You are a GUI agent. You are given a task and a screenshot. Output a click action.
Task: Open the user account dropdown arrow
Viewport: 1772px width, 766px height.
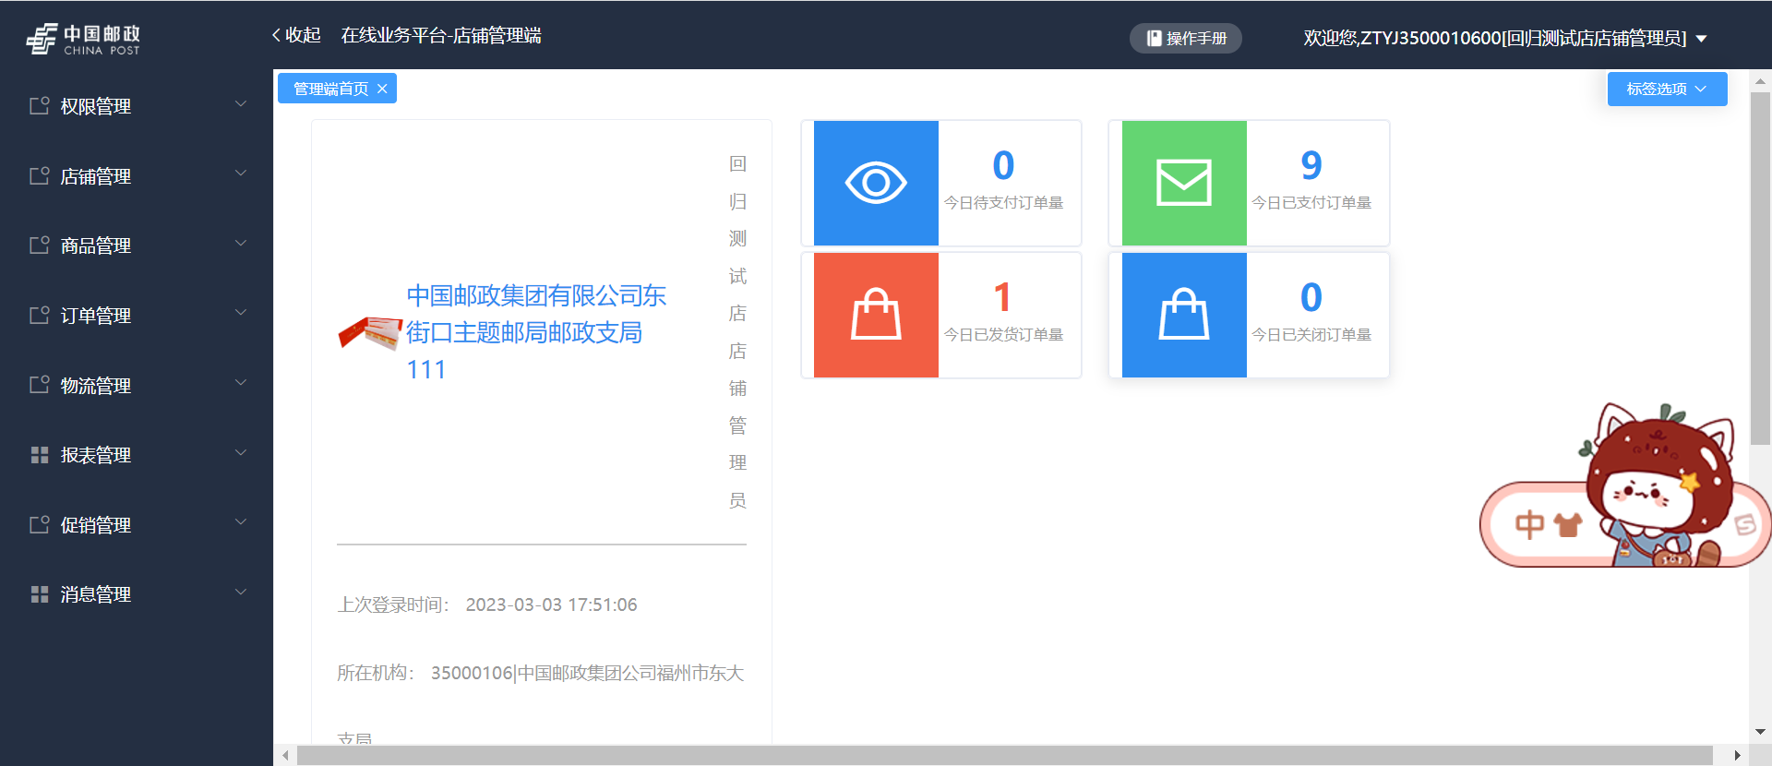pos(1701,39)
